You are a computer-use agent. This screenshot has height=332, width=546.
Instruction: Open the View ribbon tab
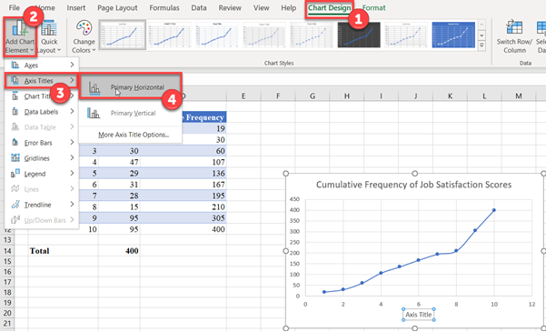point(261,7)
